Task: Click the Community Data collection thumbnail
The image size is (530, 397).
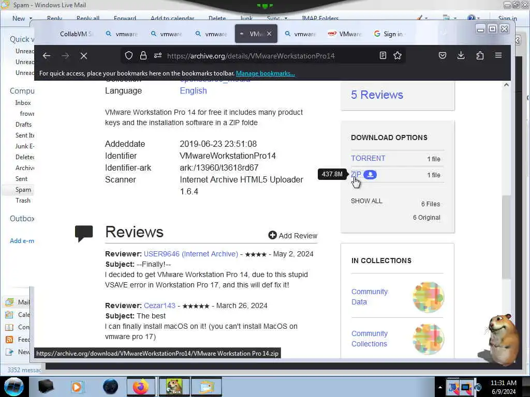Action: tap(428, 297)
